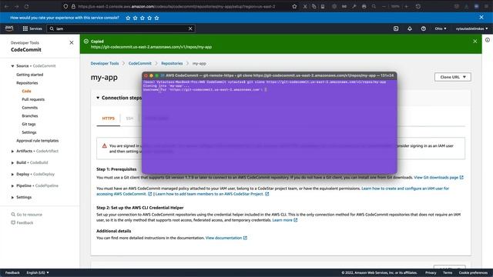Click the Go to resource search icon
The height and width of the screenshot is (277, 493).
coord(13,215)
